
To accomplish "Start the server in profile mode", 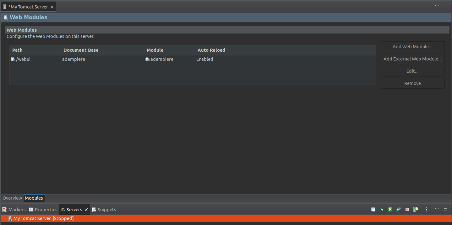I will [x=399, y=209].
